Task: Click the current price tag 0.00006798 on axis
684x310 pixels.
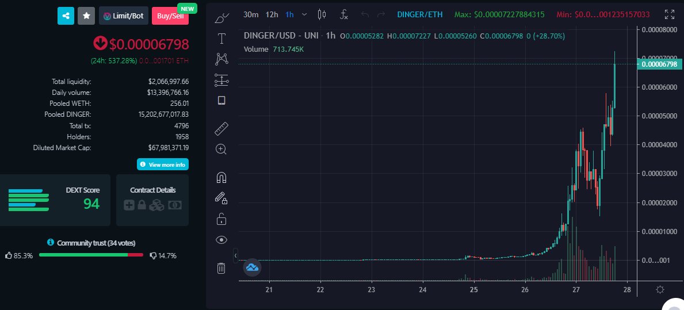Action: click(660, 64)
